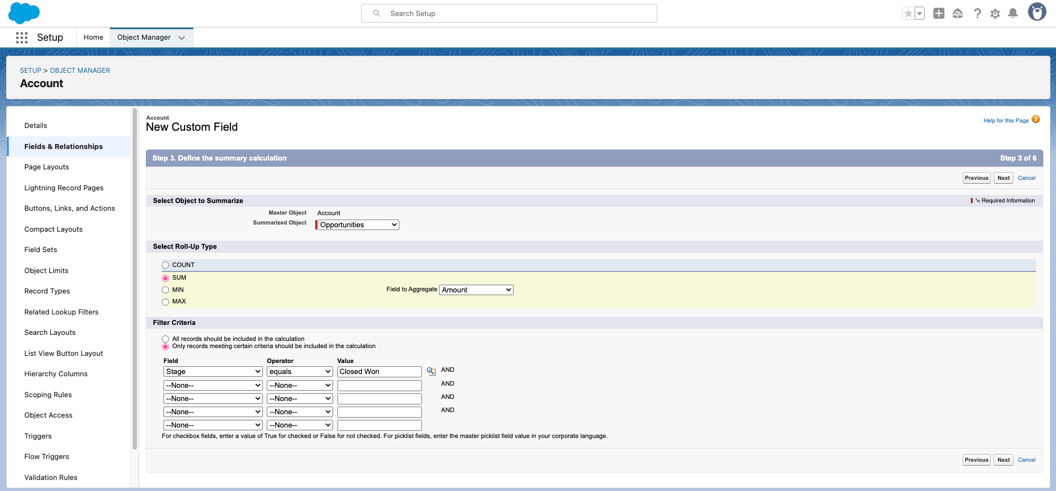Expand the Field to Aggregate dropdown
This screenshot has width=1056, height=491.
click(476, 290)
